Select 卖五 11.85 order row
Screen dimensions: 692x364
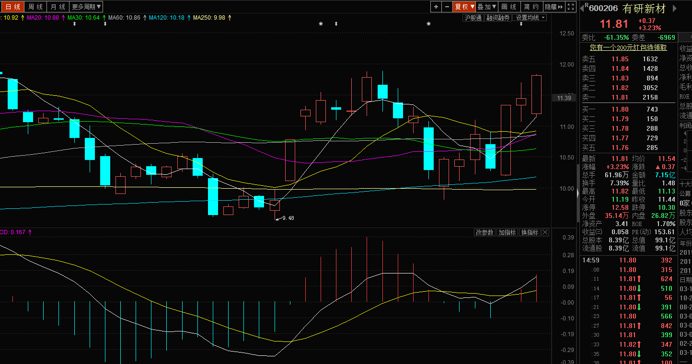coord(628,59)
